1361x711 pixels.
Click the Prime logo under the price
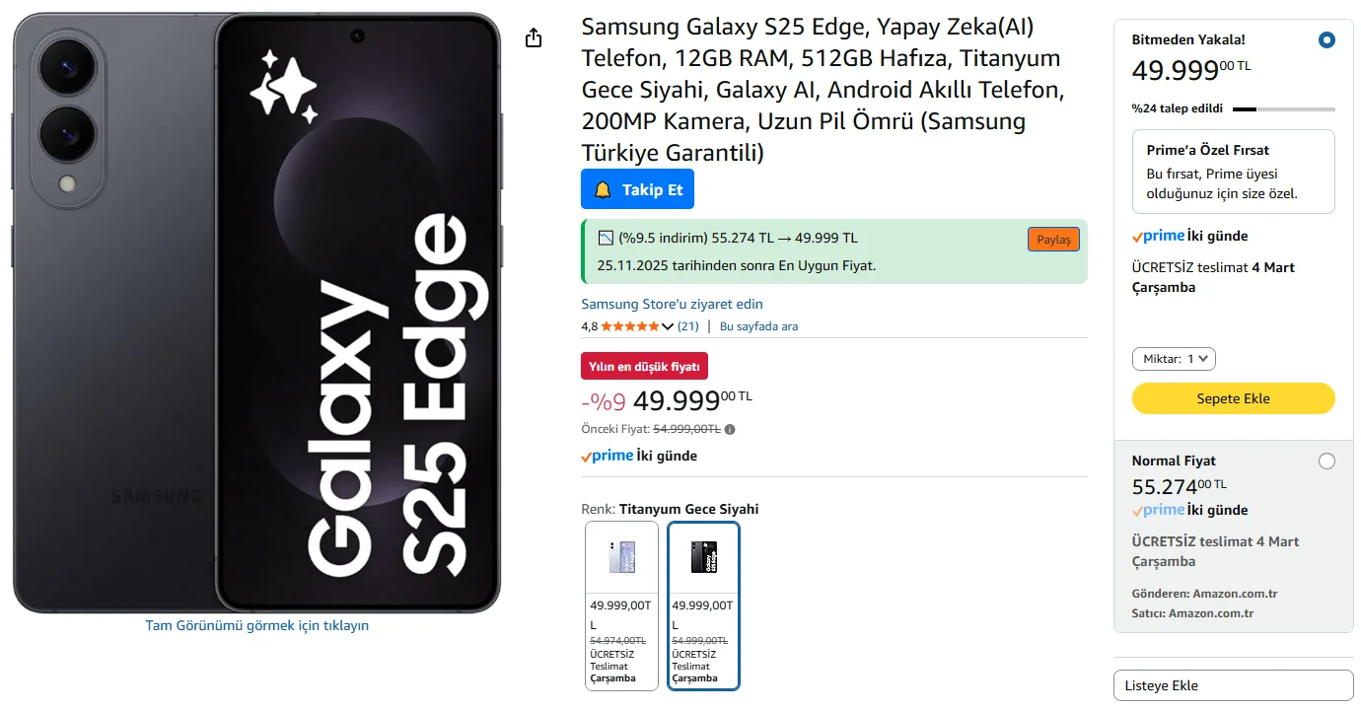pyautogui.click(x=608, y=456)
